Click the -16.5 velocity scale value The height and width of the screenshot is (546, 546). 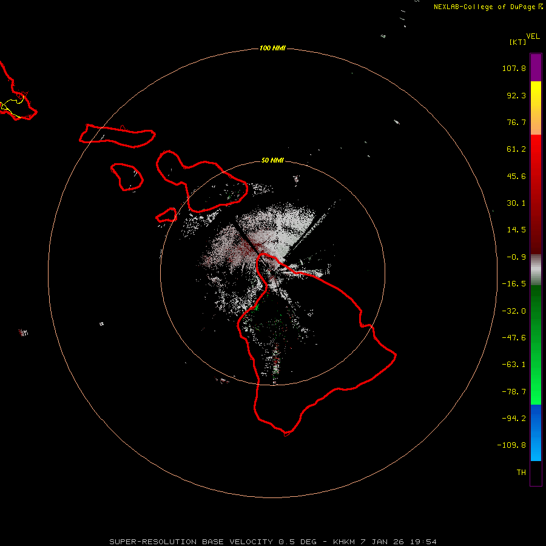[514, 284]
